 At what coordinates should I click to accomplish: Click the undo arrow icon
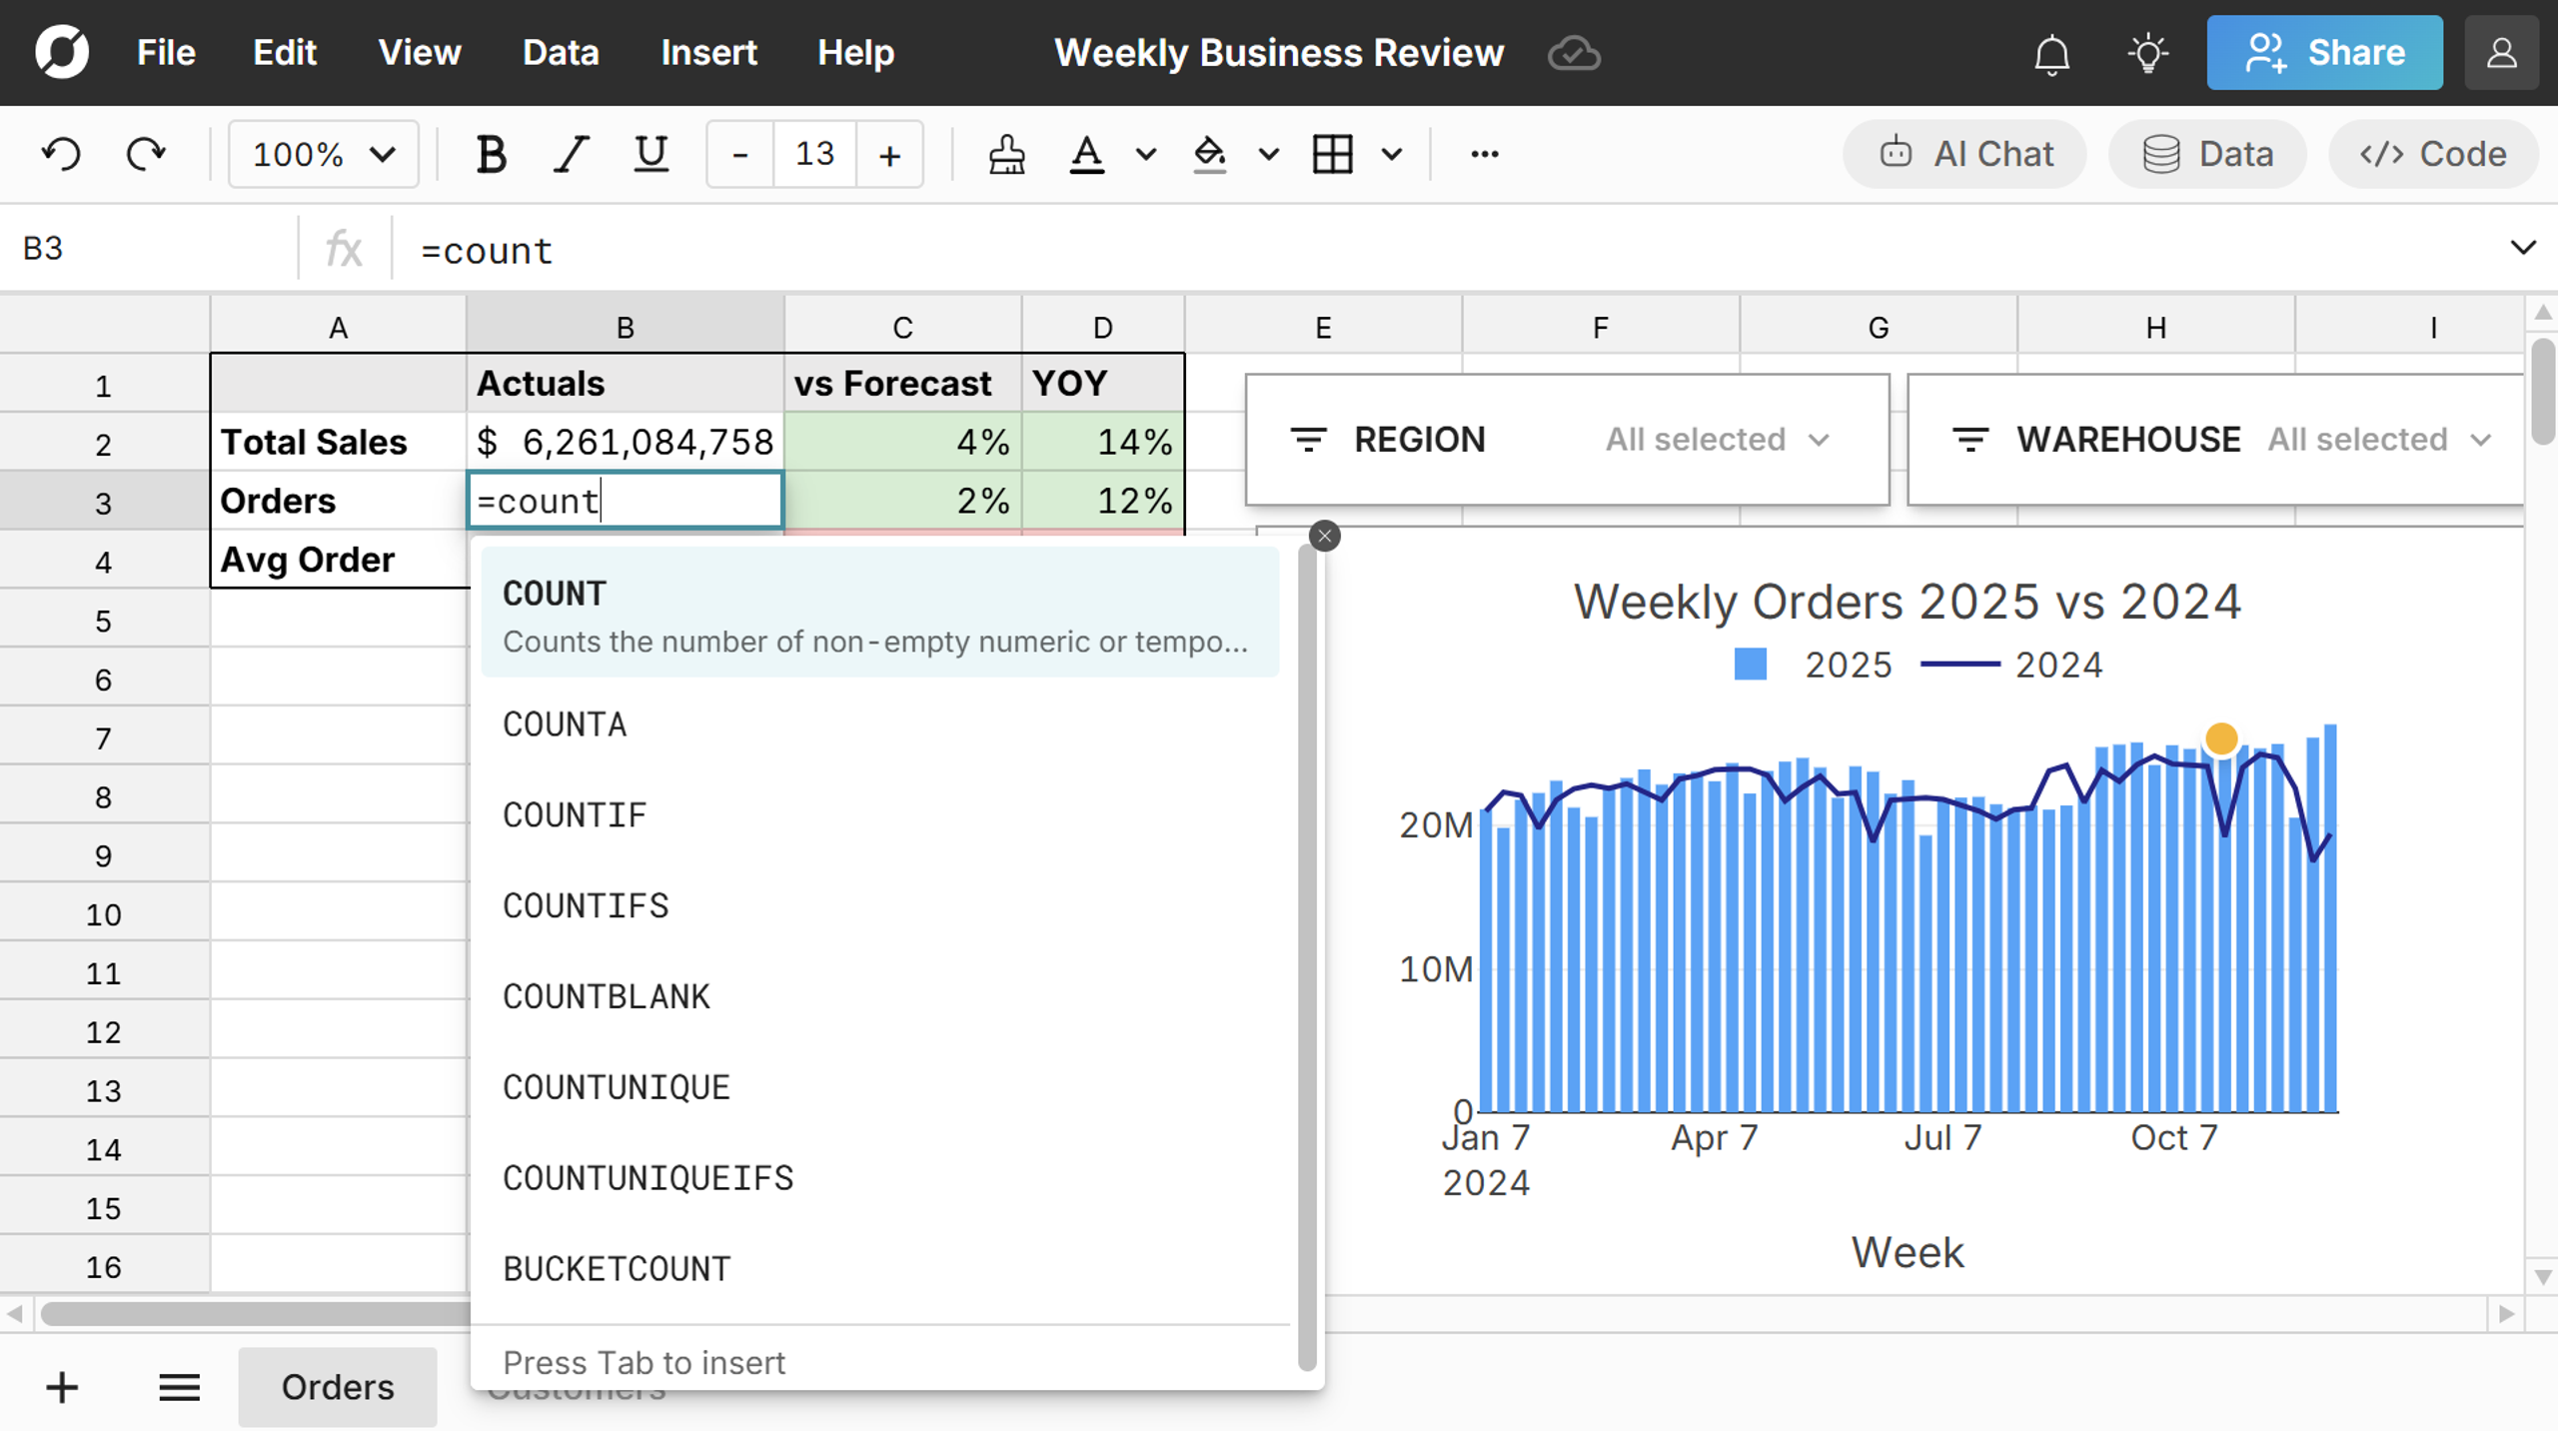61,154
